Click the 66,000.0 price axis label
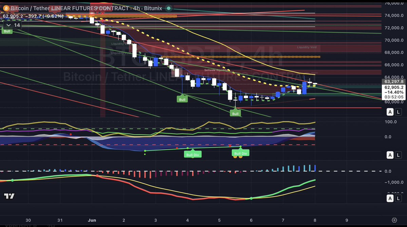The image size is (407, 227). click(393, 65)
